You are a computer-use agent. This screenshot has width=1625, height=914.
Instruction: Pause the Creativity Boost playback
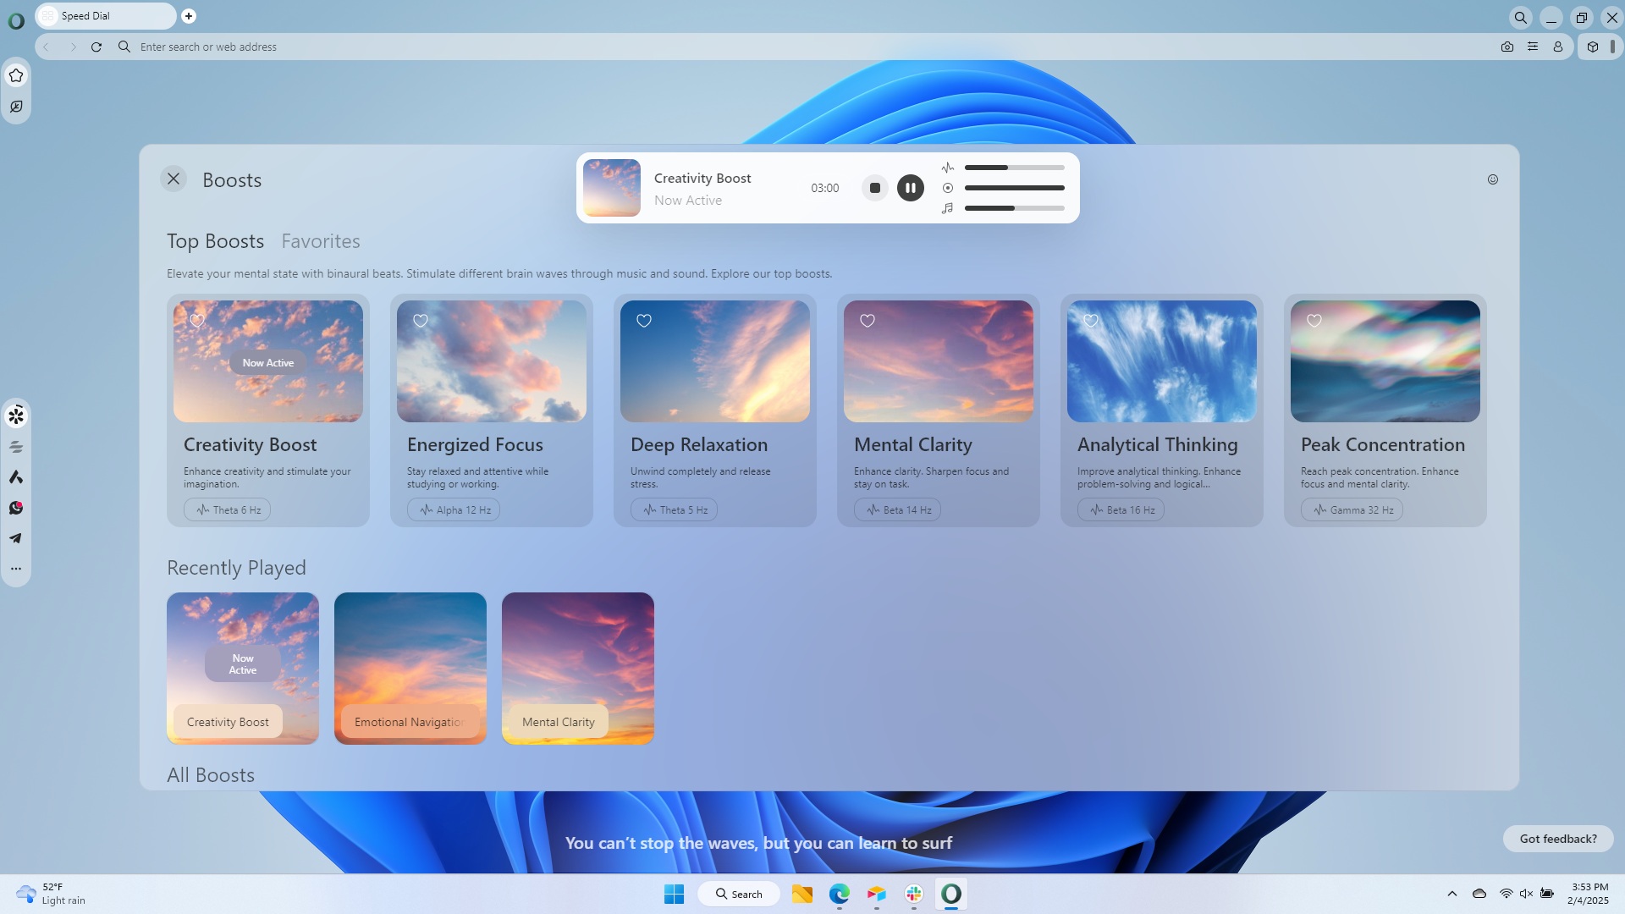click(911, 188)
